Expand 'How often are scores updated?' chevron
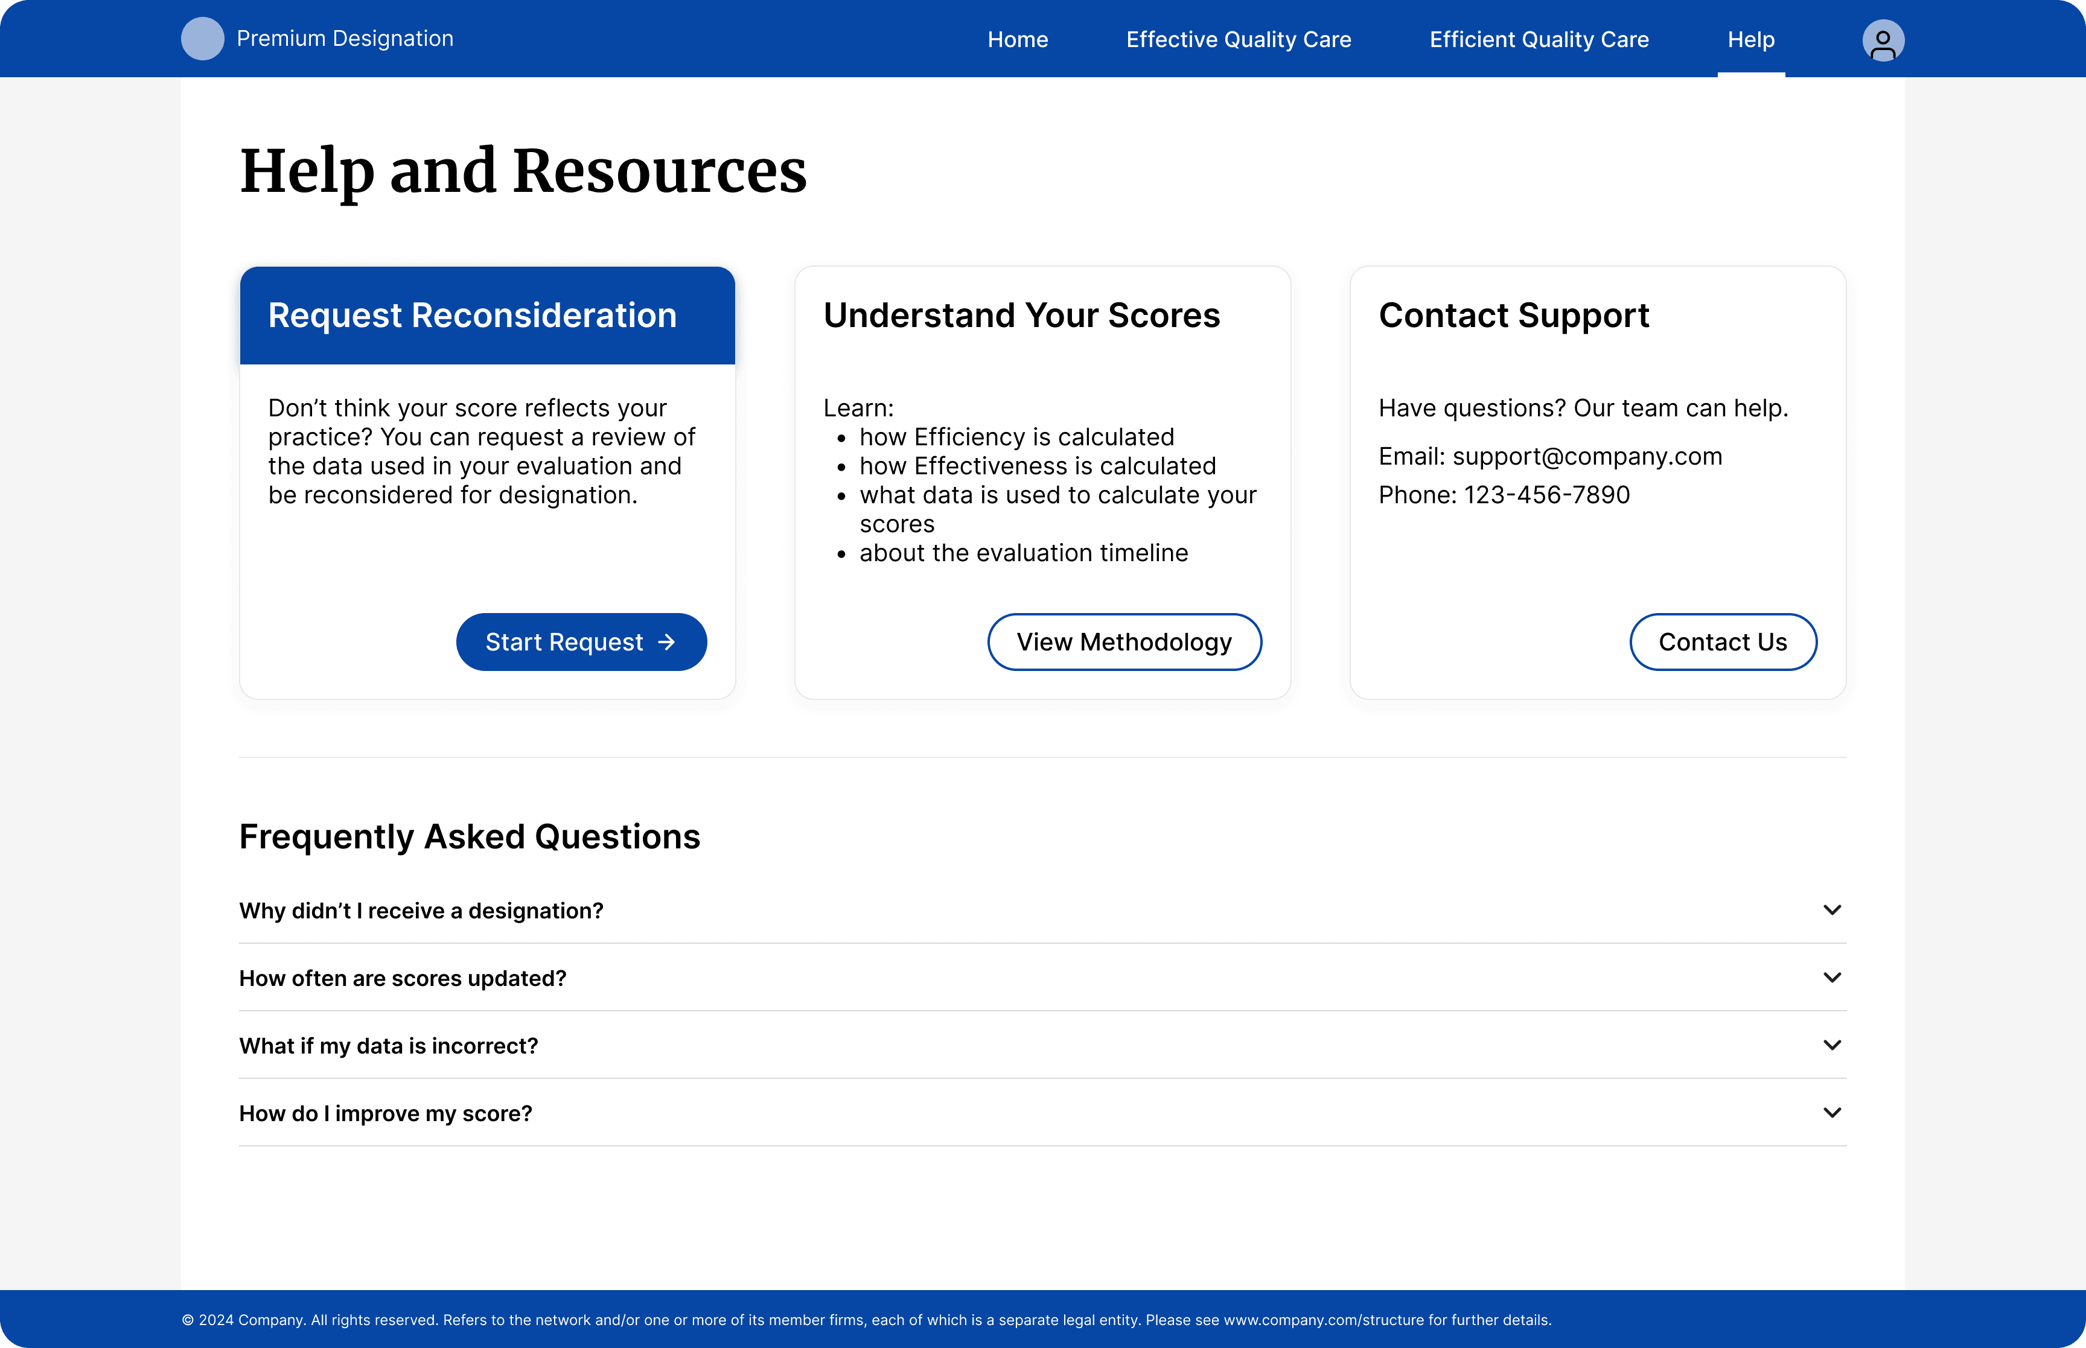Image resolution: width=2086 pixels, height=1348 pixels. [x=1831, y=977]
